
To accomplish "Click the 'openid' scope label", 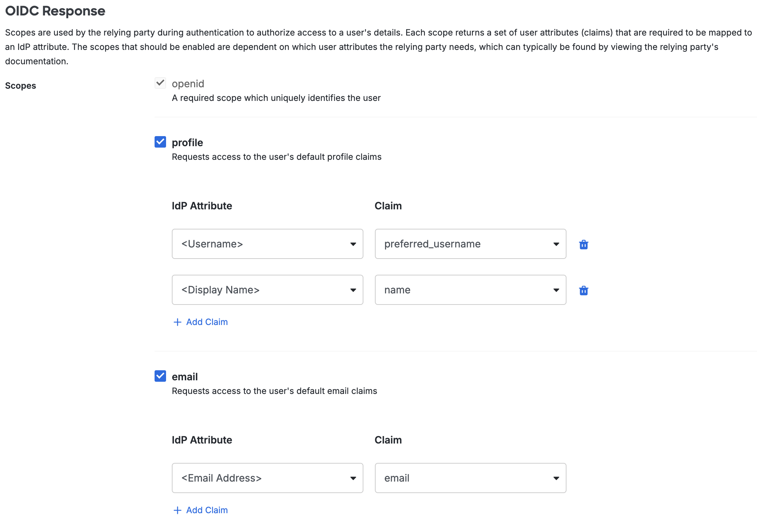I will tap(188, 84).
